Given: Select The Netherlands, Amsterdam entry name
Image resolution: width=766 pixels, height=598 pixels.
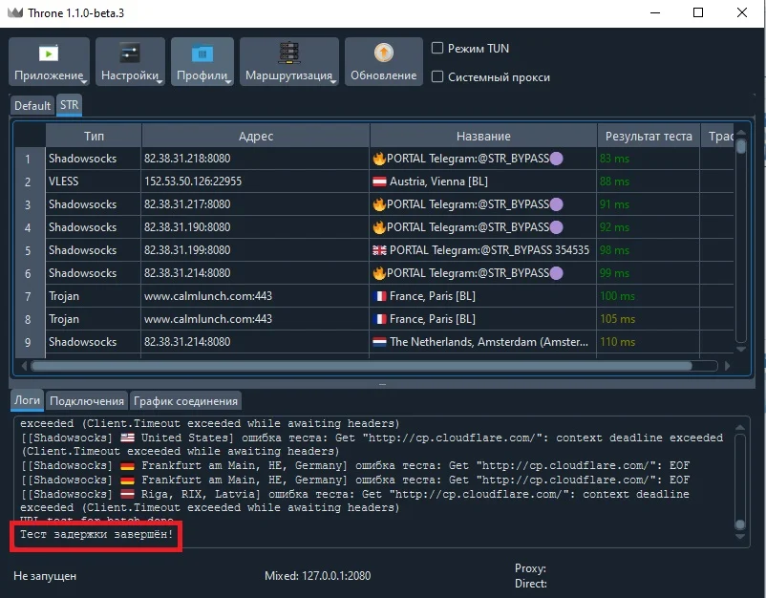Looking at the screenshot, I should 488,342.
